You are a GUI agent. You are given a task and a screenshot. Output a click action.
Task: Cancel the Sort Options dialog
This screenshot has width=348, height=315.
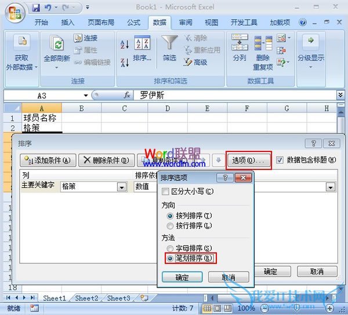click(x=229, y=277)
